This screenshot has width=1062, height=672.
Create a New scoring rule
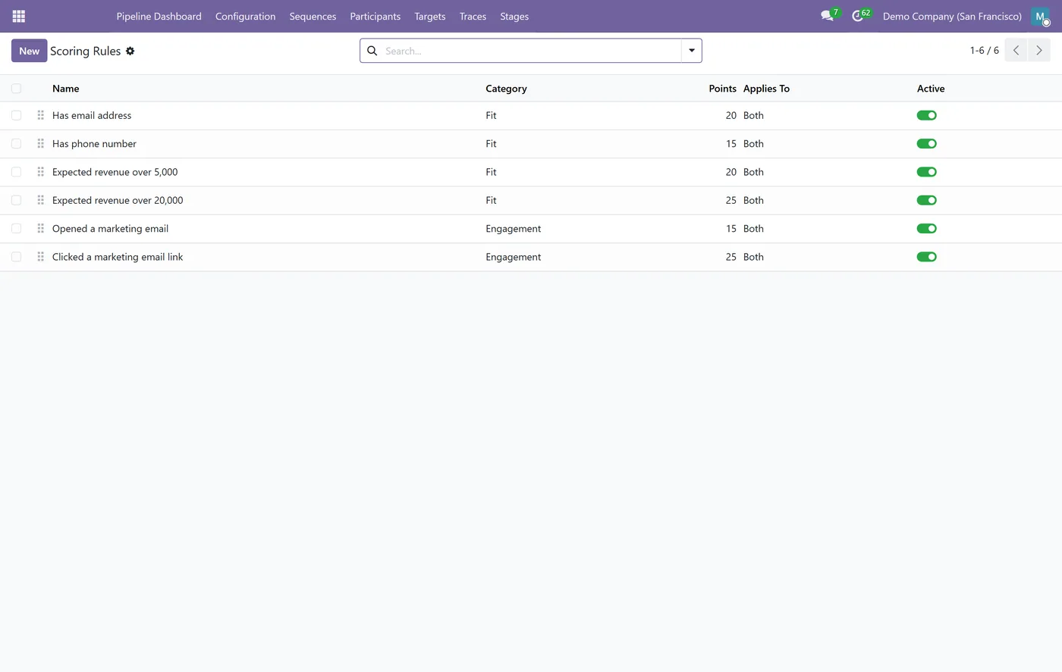tap(30, 51)
